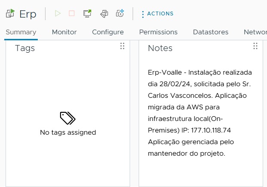
Task: Select the Permissions tab
Action: coord(158,32)
